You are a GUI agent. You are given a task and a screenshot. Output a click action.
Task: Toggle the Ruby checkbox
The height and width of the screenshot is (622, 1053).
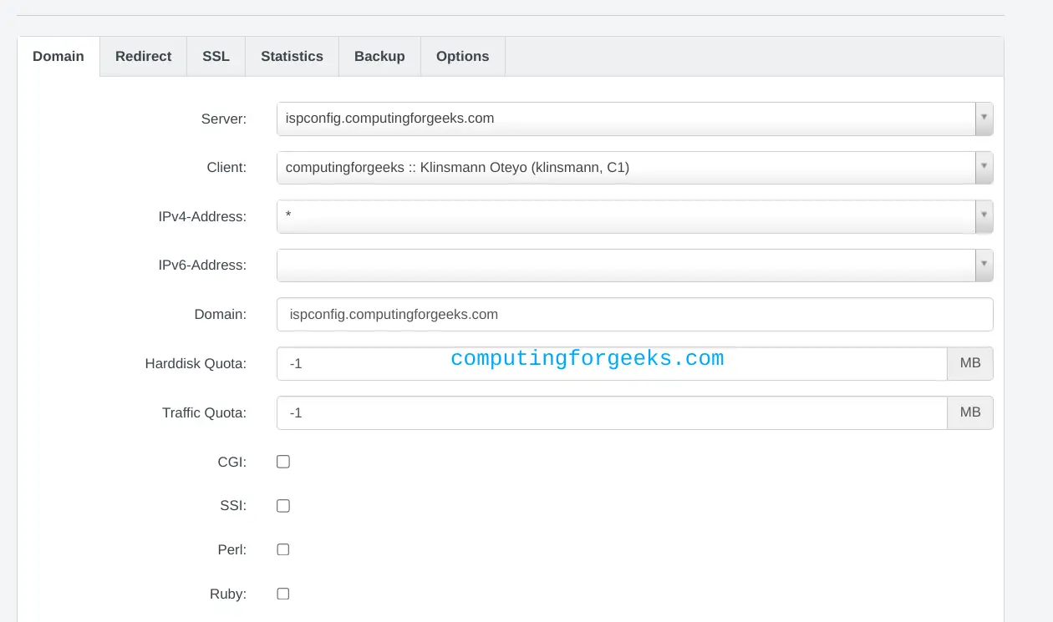pyautogui.click(x=282, y=593)
